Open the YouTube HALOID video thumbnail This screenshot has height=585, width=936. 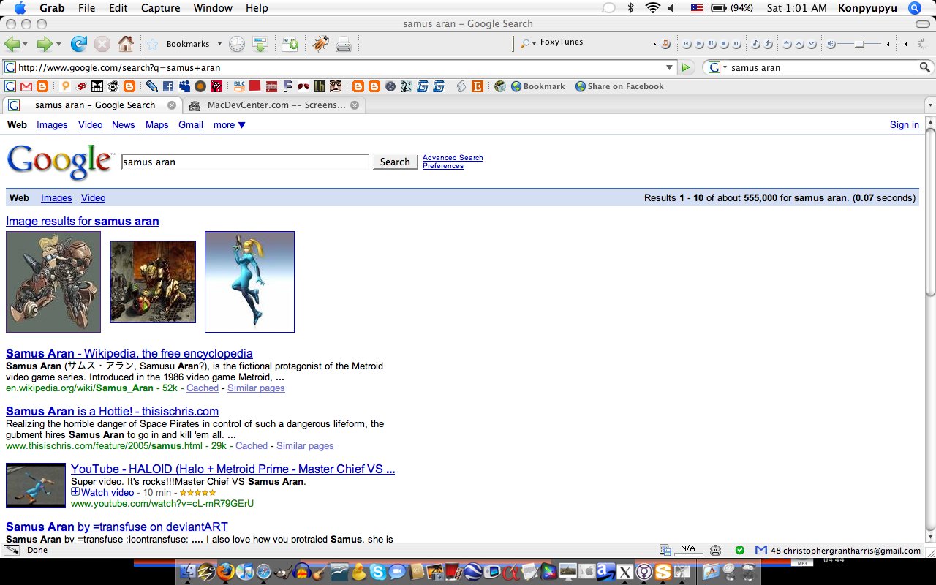click(36, 486)
